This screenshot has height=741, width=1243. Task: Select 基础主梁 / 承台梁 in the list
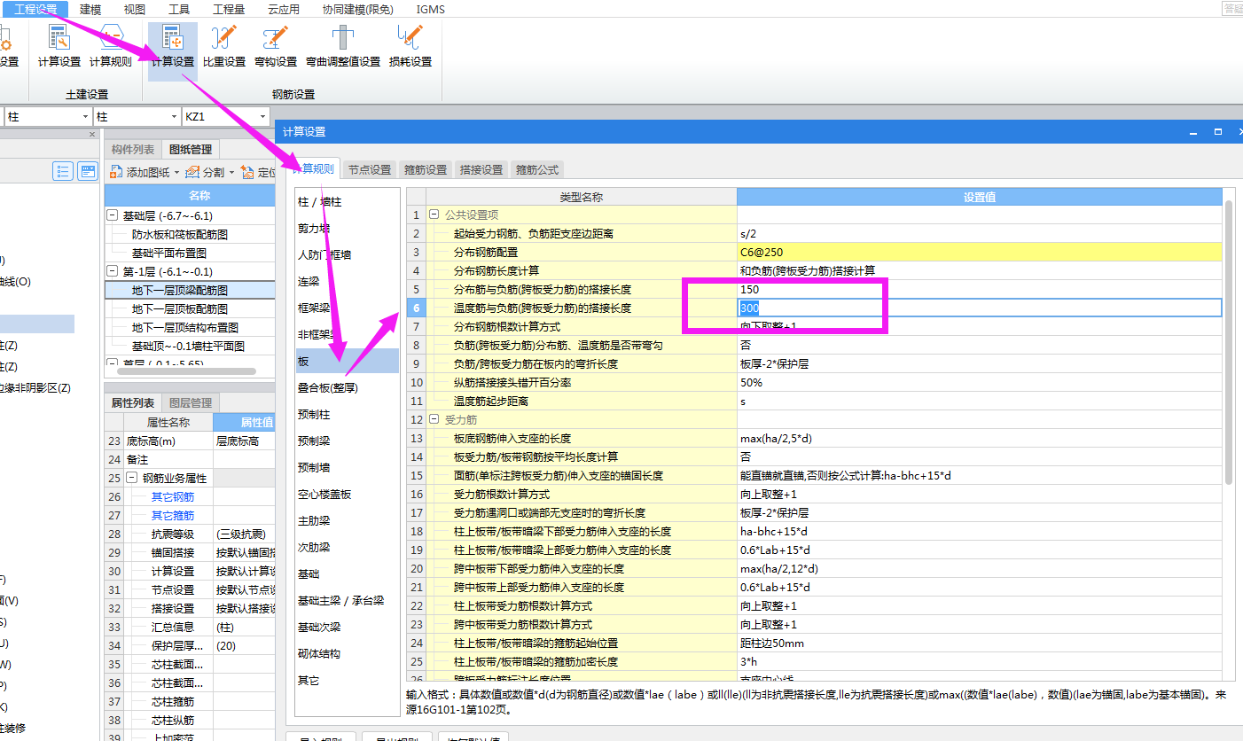[x=348, y=600]
